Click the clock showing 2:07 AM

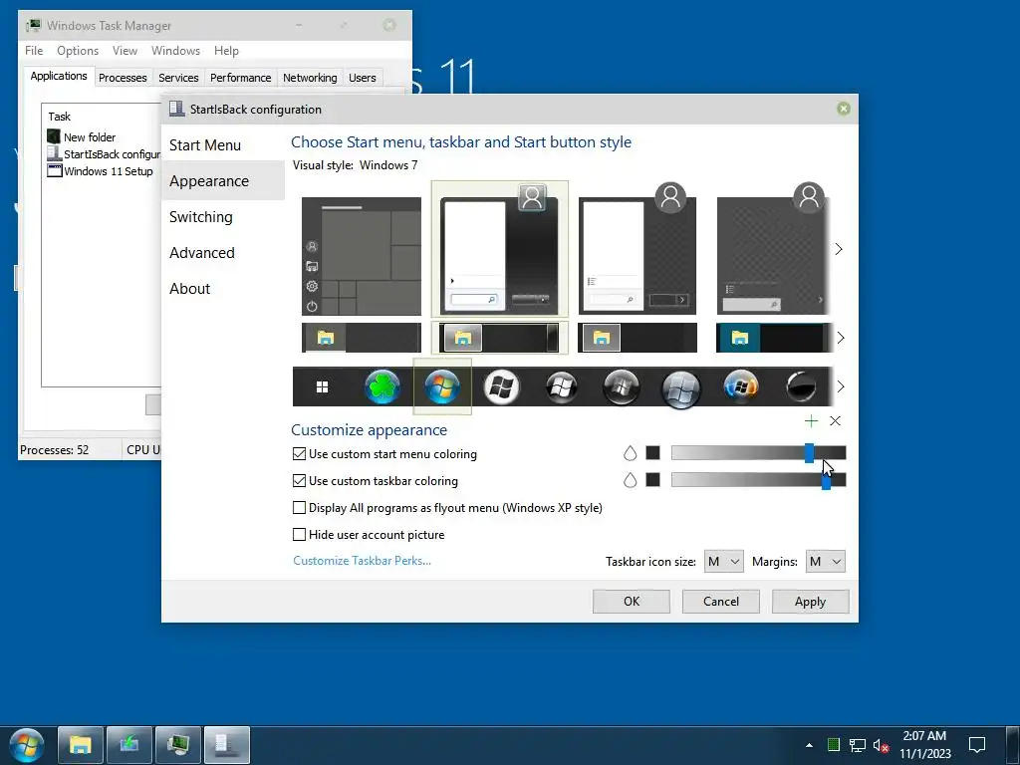pos(924,745)
